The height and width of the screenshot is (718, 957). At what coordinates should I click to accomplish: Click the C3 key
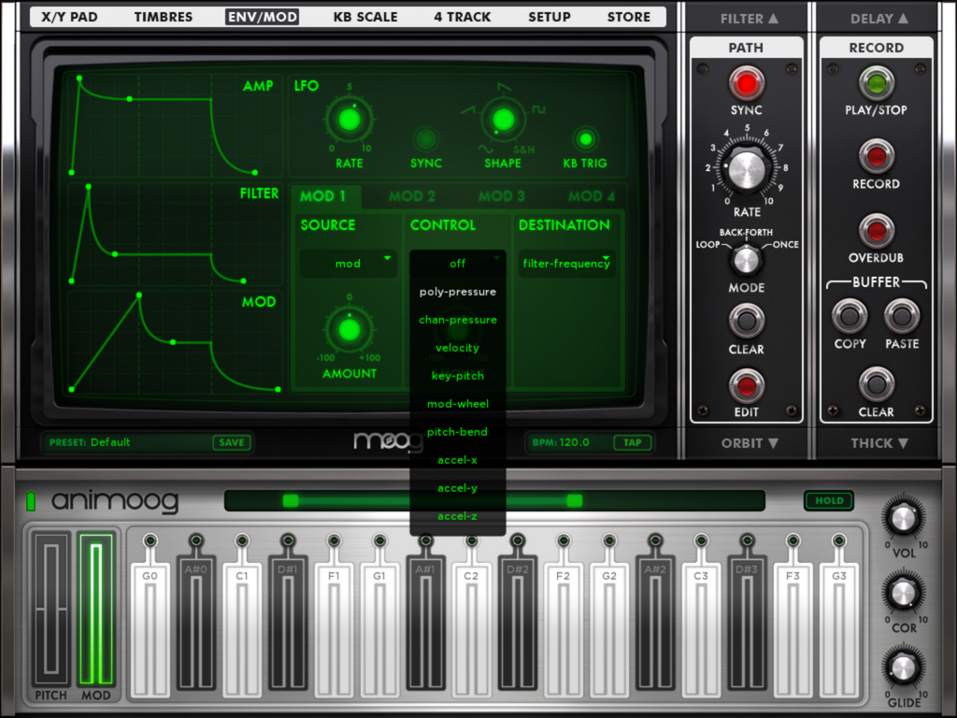pos(701,629)
